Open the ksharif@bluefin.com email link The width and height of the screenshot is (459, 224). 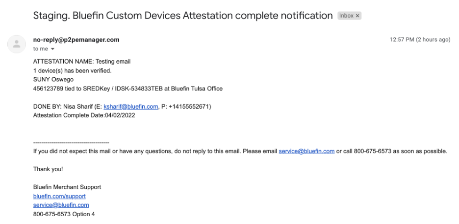click(x=130, y=107)
